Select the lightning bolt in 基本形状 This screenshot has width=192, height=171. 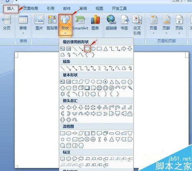point(130,88)
